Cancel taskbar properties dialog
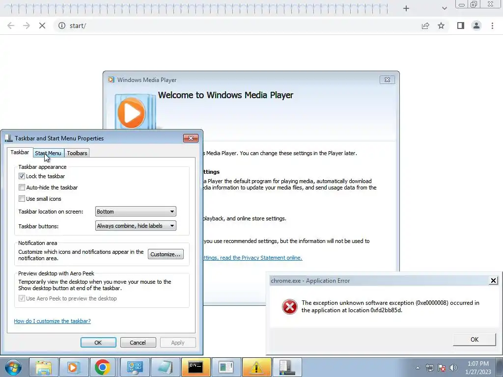This screenshot has width=503, height=377. point(138,342)
